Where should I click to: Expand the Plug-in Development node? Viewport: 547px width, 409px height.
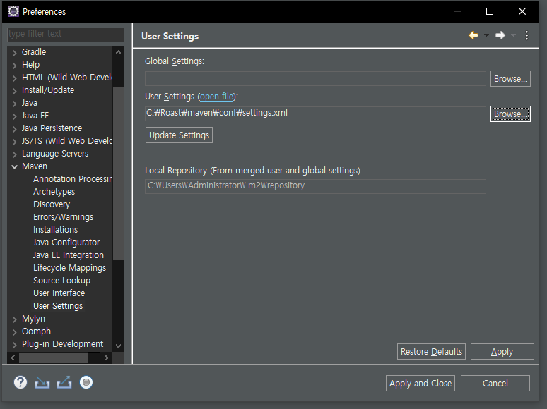pos(14,345)
